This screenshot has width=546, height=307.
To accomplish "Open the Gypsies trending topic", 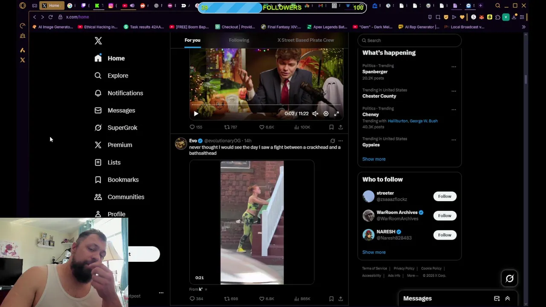I will point(371,145).
